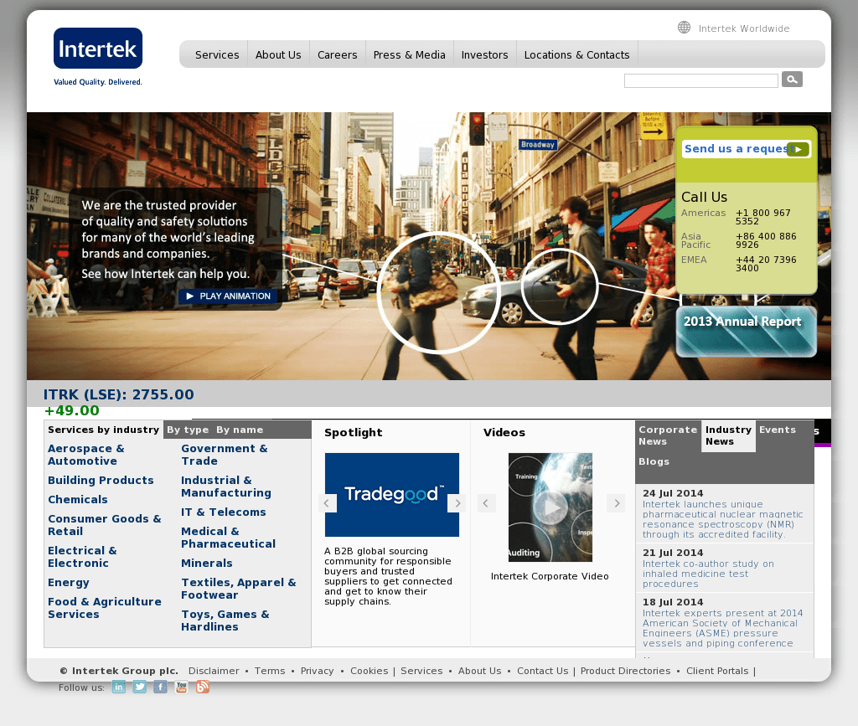This screenshot has height=726, width=858.
Task: Open Aerospace & Automotive industry link
Action: click(86, 455)
